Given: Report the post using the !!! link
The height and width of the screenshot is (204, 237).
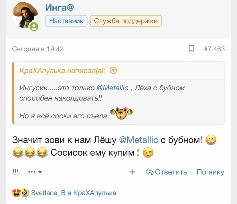Looking at the screenshot, I should click(x=15, y=172).
